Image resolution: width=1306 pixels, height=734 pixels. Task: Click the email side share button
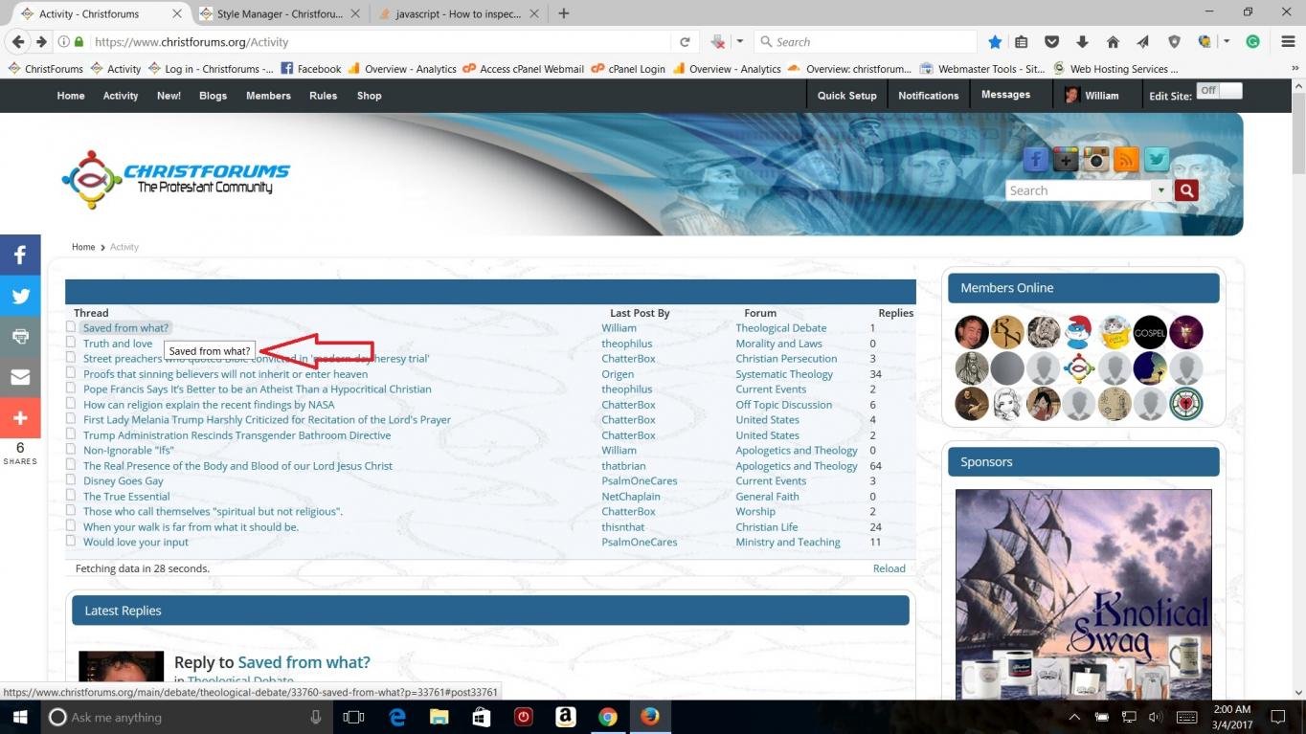(20, 377)
